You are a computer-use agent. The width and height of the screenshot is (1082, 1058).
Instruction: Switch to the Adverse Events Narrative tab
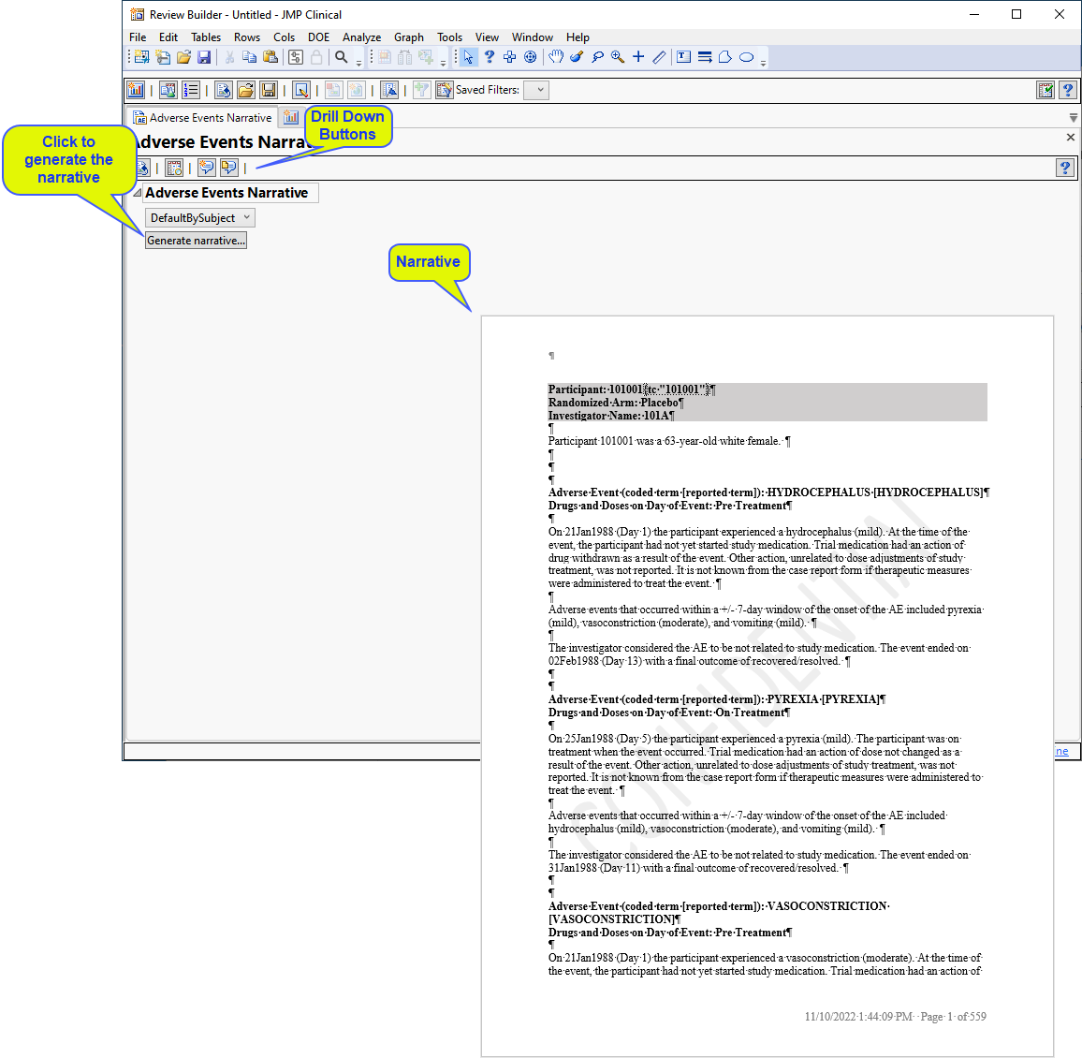pyautogui.click(x=202, y=118)
